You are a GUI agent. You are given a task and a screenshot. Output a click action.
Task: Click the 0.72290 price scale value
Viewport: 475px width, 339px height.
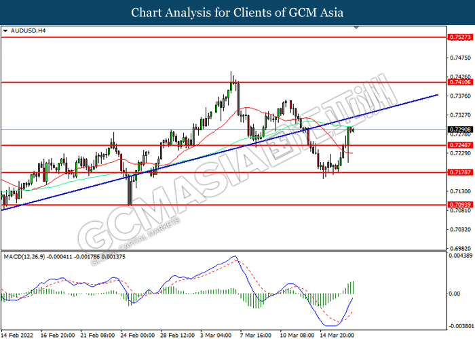461,153
